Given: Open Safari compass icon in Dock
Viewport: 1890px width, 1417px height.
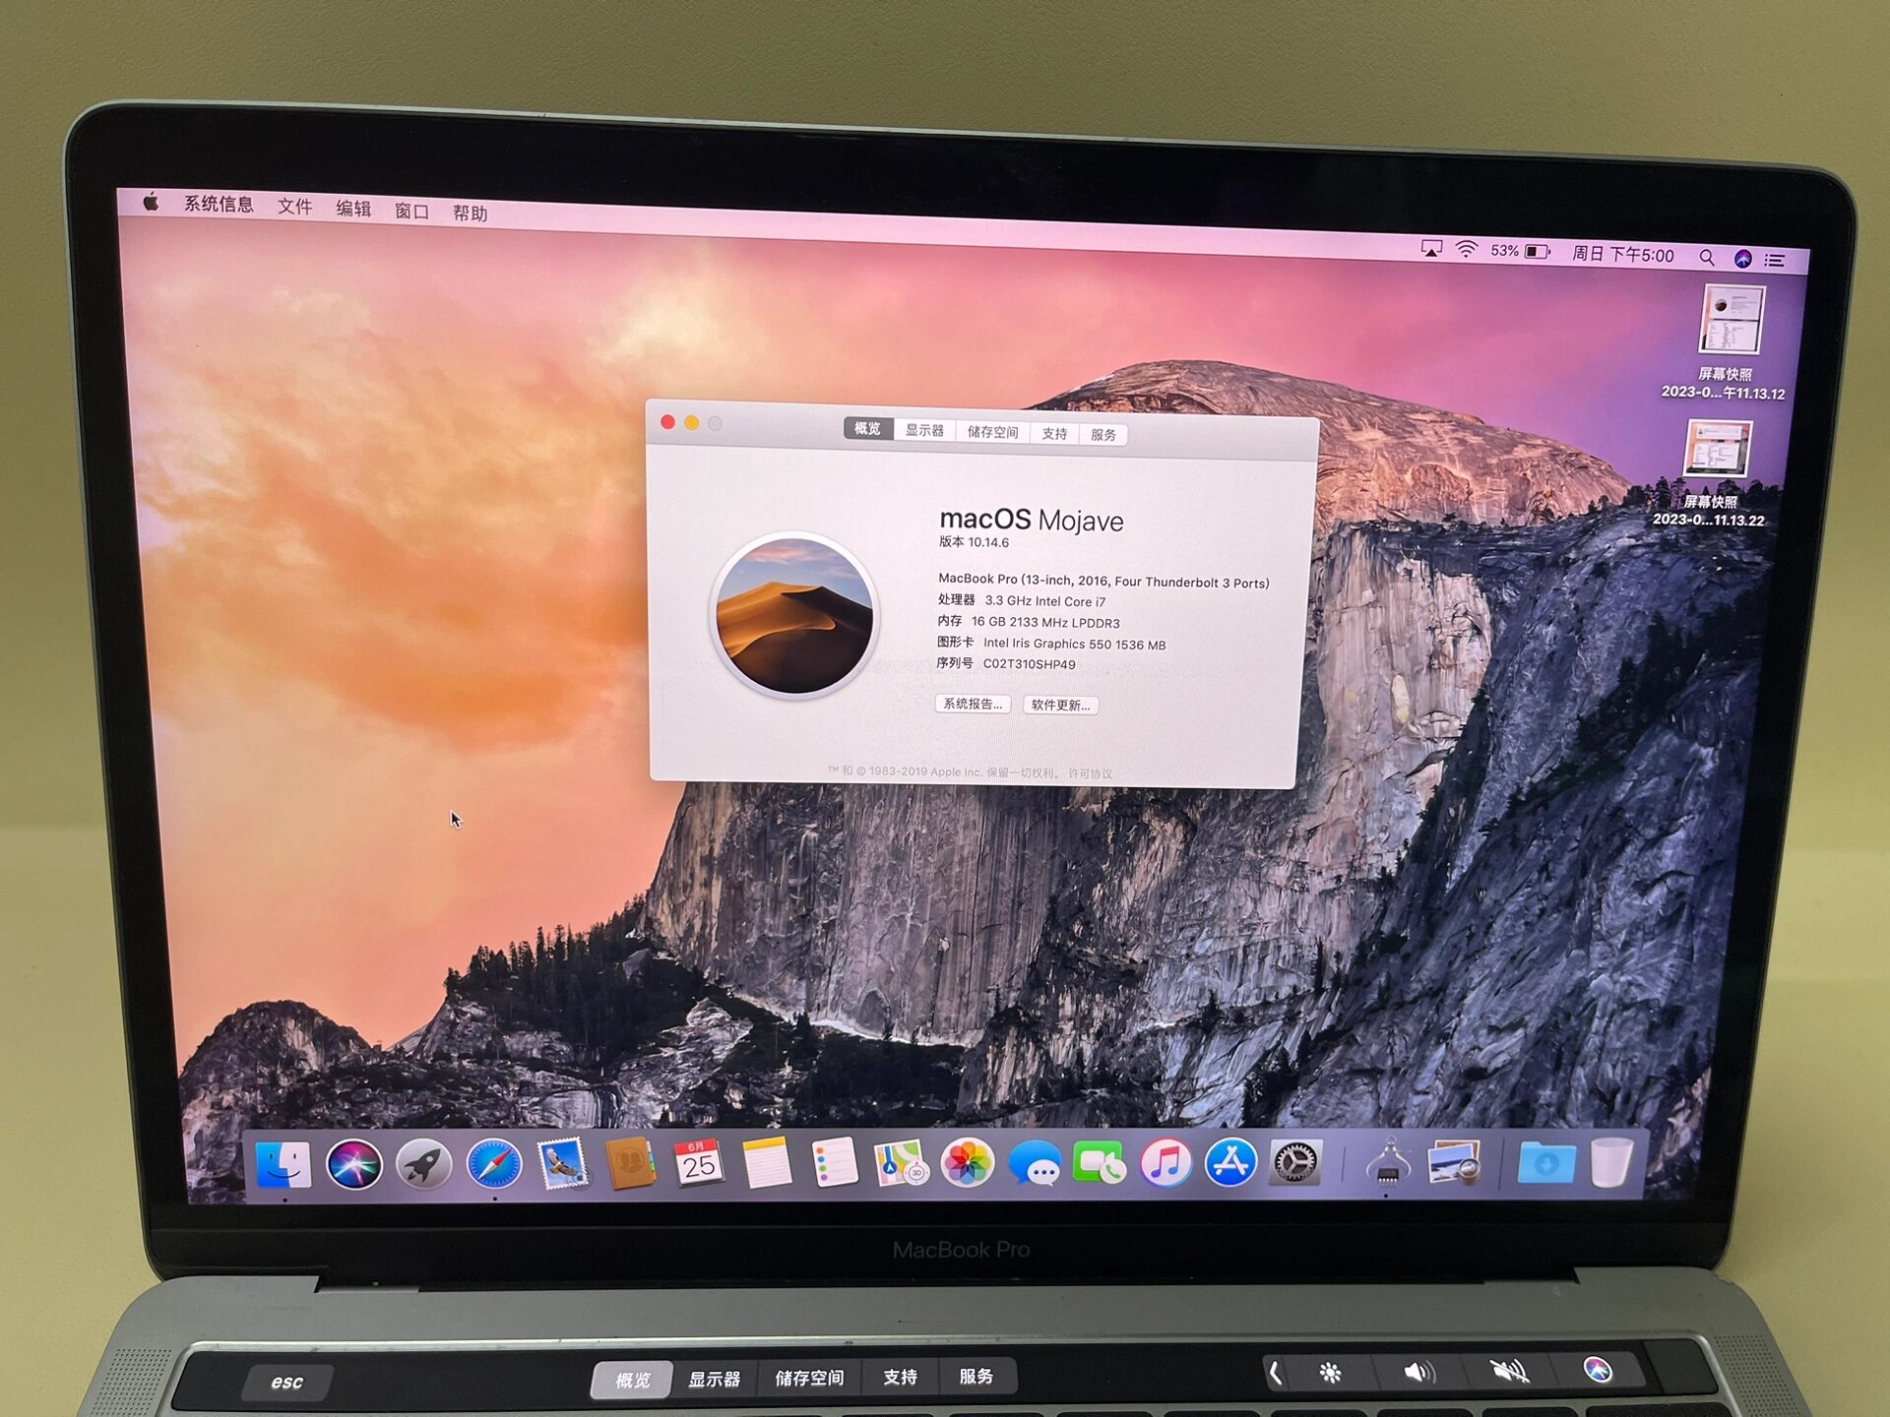Looking at the screenshot, I should tap(493, 1165).
